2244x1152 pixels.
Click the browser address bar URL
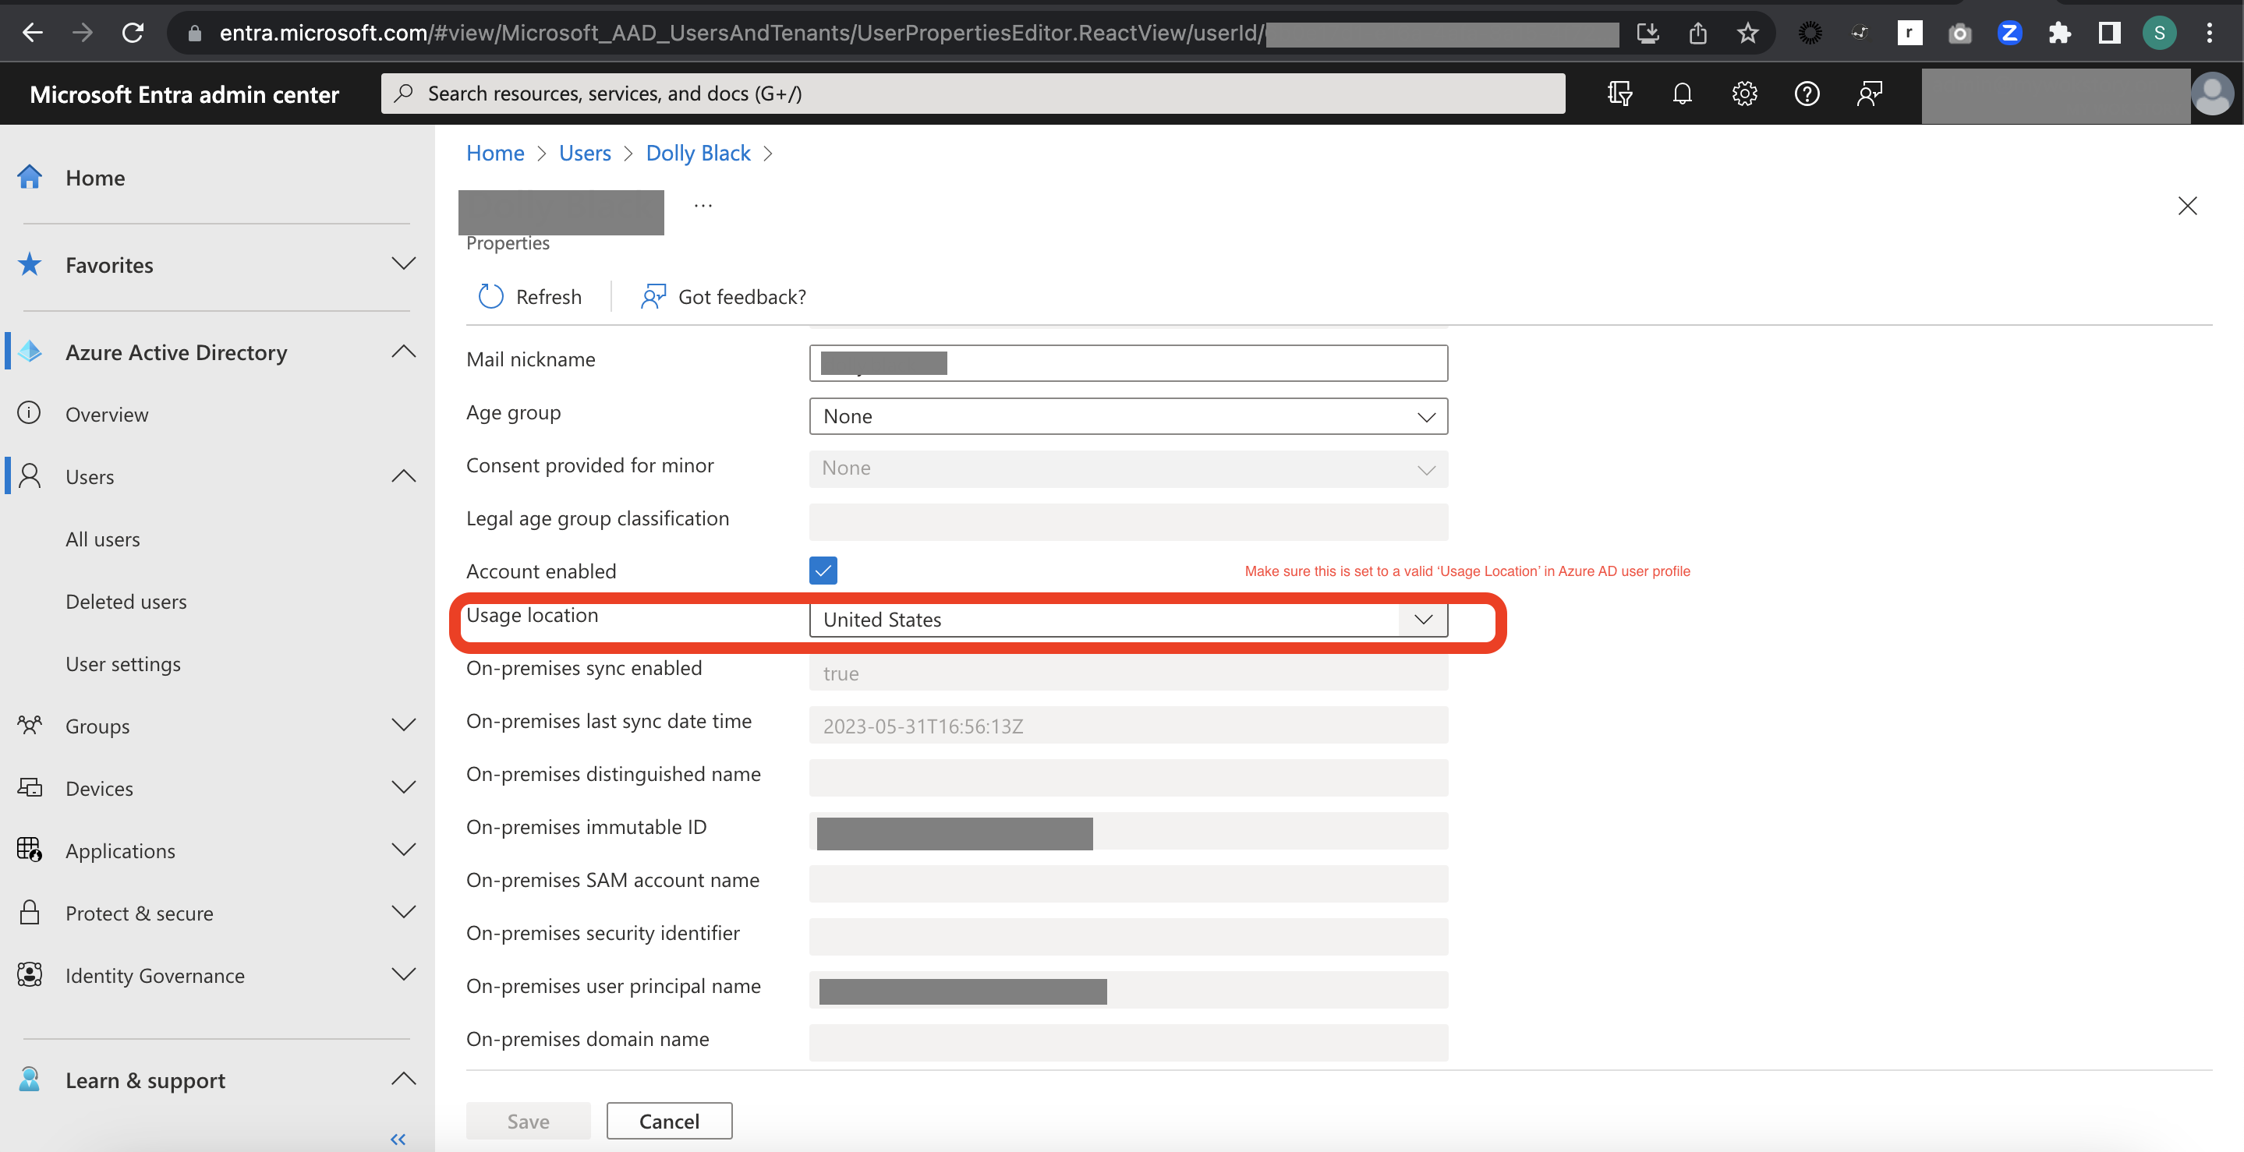[x=741, y=33]
